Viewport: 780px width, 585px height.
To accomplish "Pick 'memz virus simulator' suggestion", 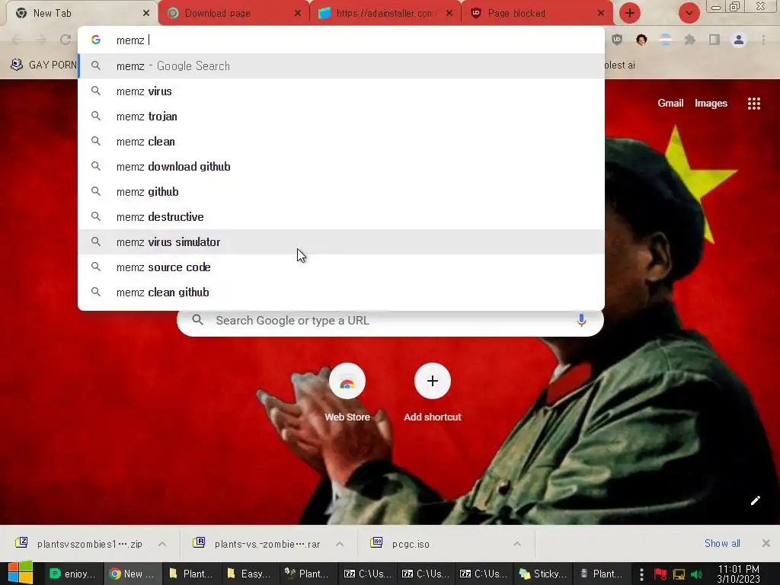I will 341,242.
